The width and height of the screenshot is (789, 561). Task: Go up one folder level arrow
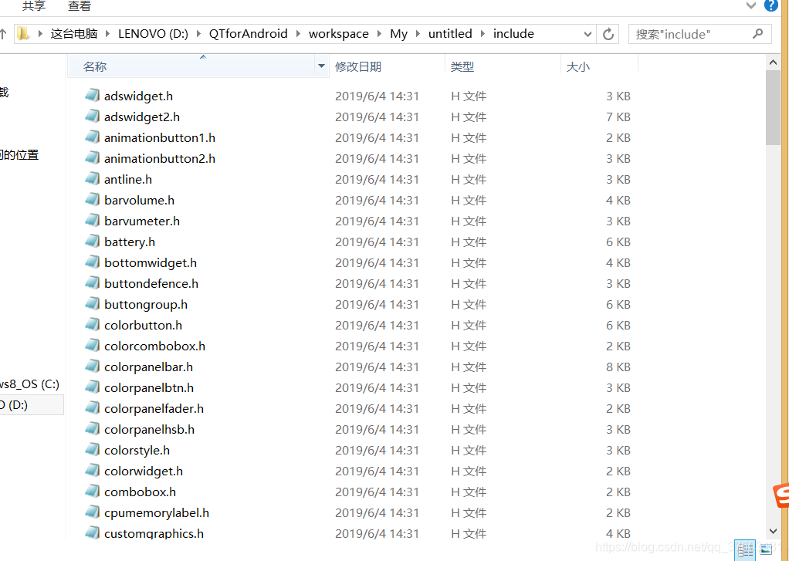[3, 34]
